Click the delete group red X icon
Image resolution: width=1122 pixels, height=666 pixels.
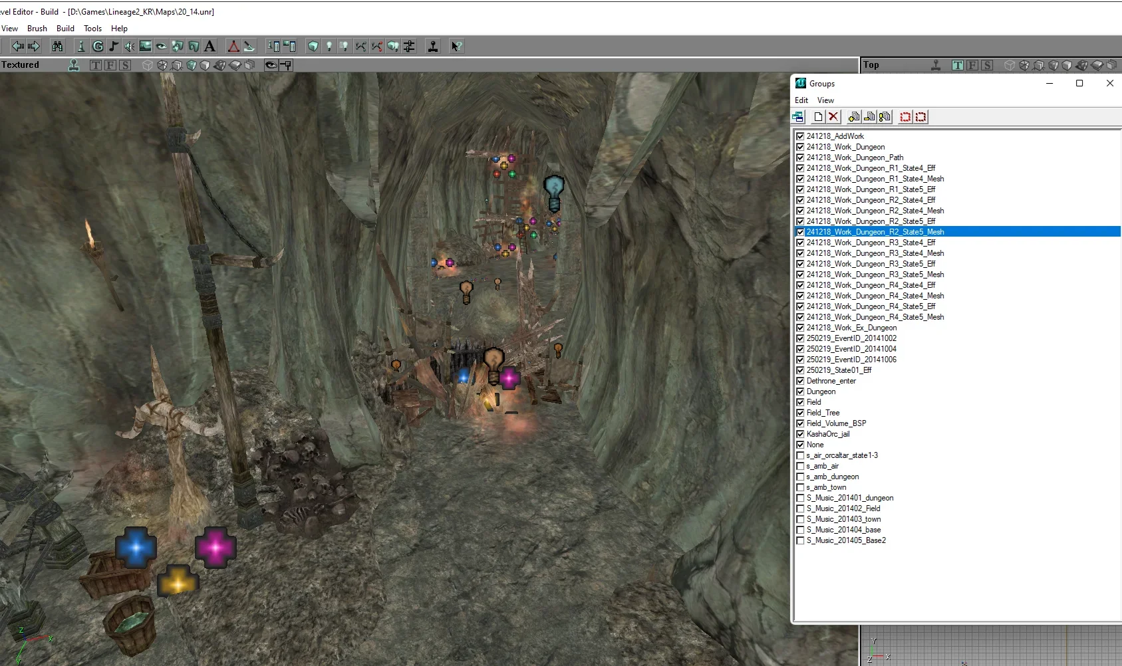(x=833, y=117)
